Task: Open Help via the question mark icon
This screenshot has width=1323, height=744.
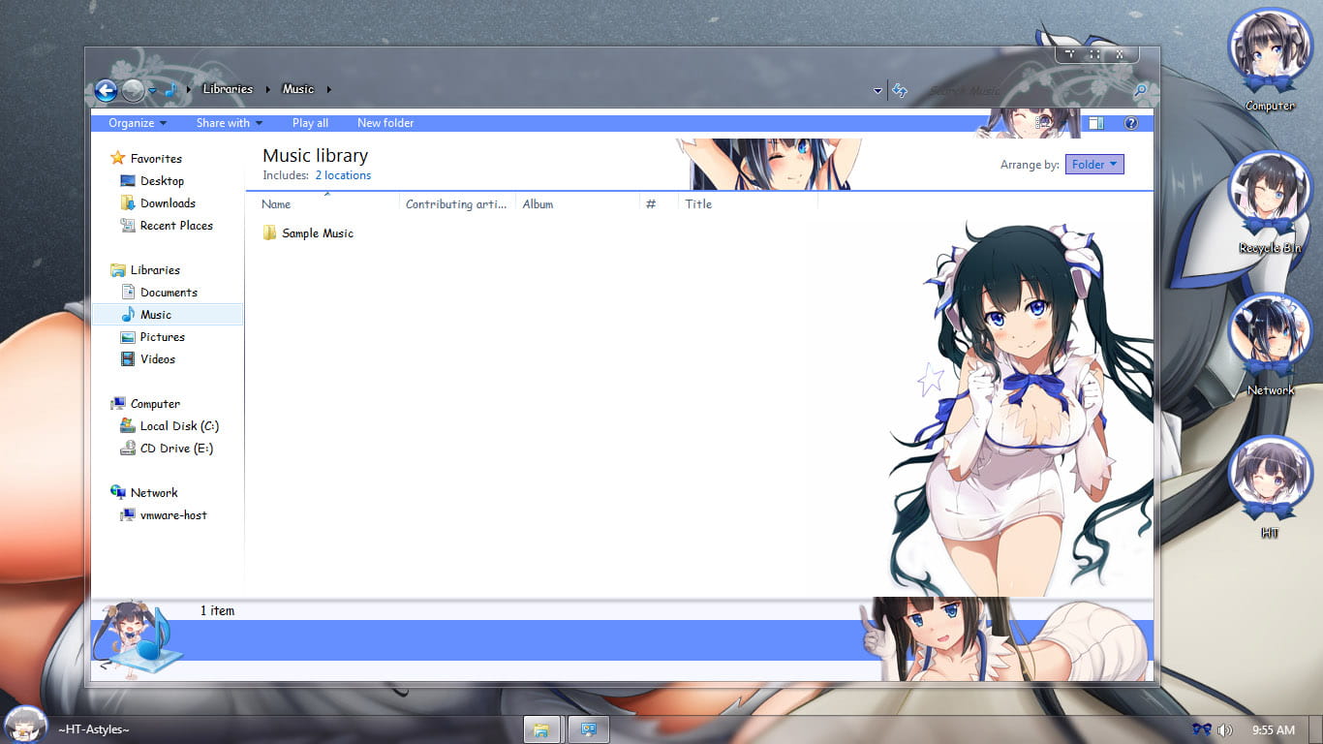Action: 1130,123
